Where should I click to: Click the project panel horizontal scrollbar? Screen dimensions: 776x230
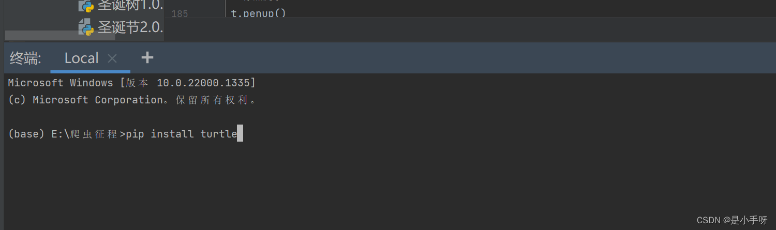(x=60, y=35)
